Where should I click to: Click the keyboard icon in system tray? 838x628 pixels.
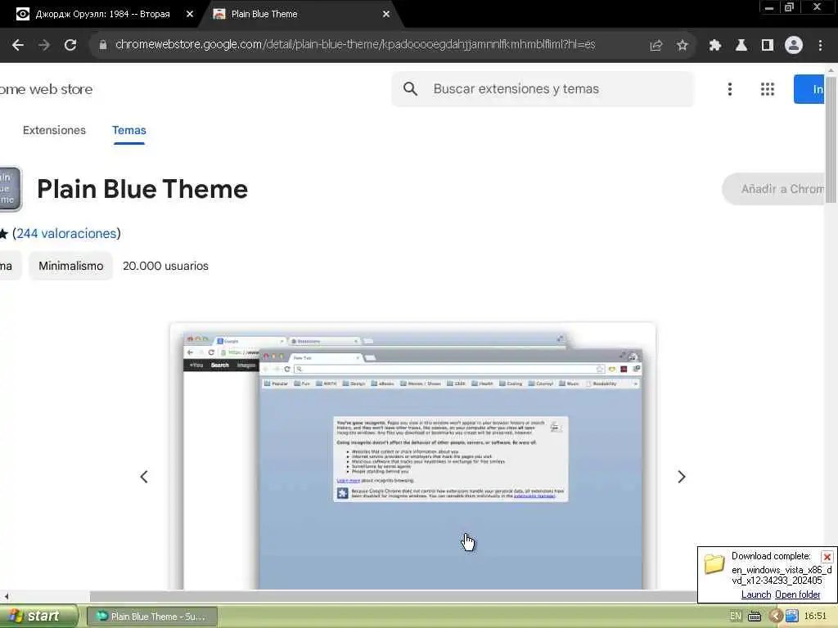[x=754, y=617]
